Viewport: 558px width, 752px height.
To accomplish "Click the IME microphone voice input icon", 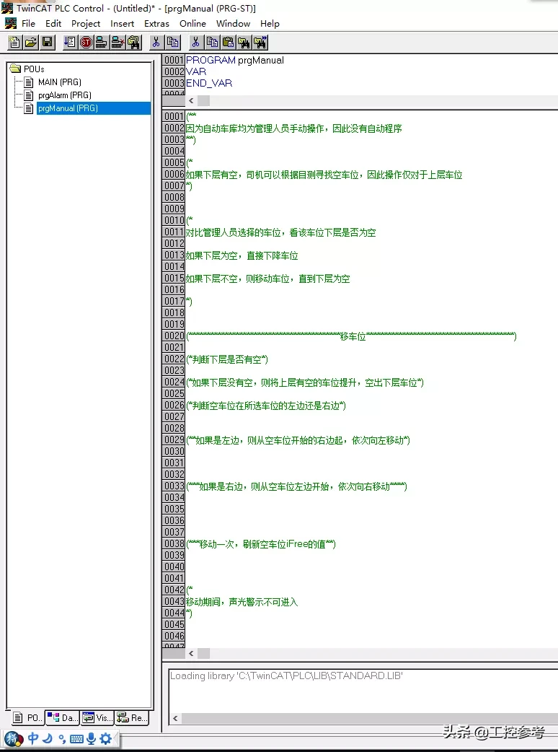I will tap(91, 738).
